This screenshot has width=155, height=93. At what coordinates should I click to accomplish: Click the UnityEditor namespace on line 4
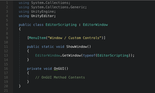[x=42, y=16]
